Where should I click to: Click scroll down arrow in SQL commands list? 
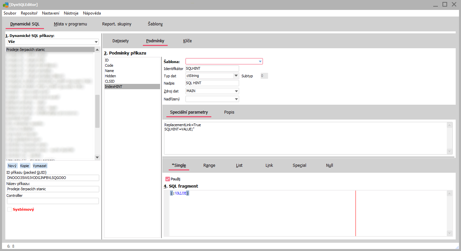point(97,157)
